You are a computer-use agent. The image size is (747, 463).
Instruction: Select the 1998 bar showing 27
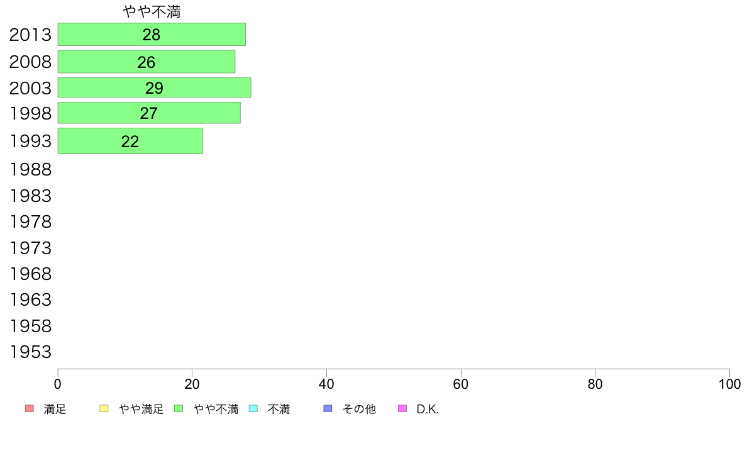[149, 113]
